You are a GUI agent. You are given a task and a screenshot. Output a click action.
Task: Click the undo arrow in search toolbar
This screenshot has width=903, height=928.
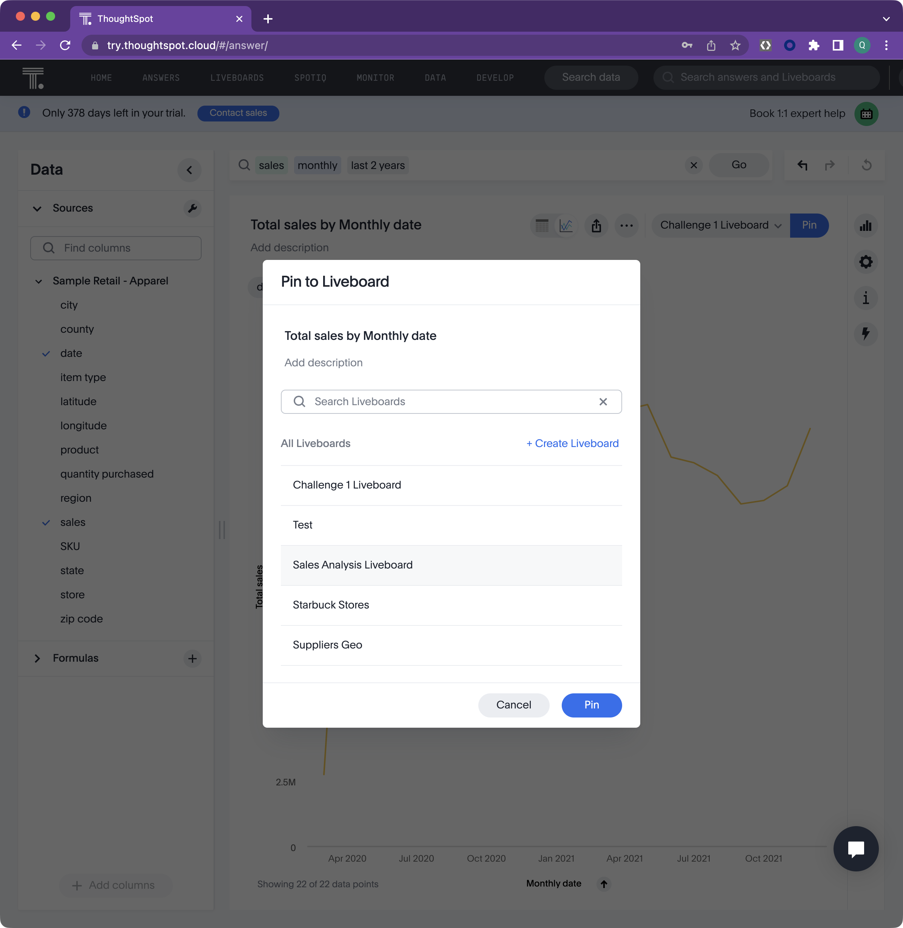(x=803, y=165)
